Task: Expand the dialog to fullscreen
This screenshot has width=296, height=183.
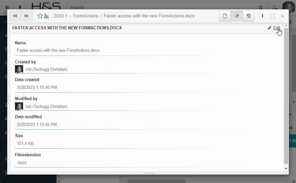Action: coord(272,16)
